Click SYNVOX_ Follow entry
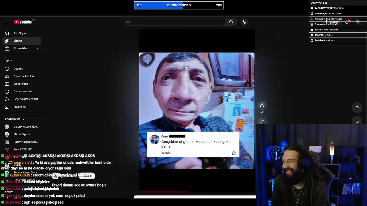Image resolution: width=367 pixels, height=206 pixels. click(338, 35)
